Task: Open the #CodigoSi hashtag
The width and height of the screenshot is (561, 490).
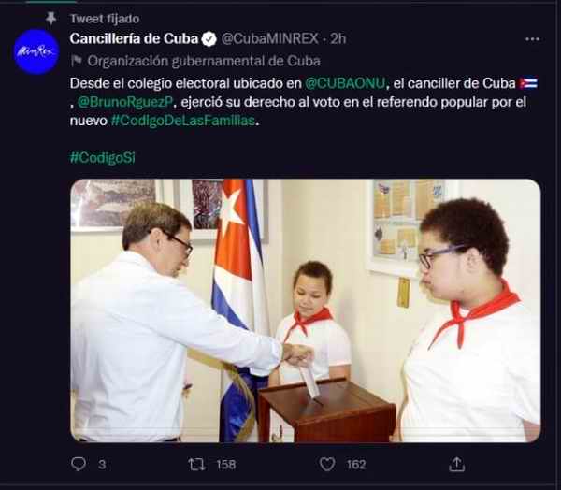Action: pos(103,157)
